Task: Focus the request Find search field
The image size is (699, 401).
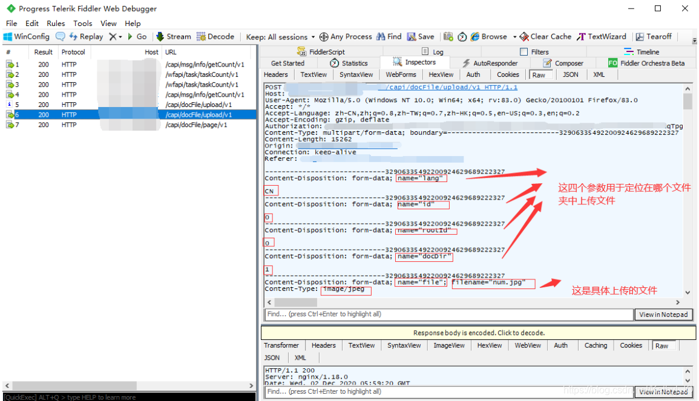Action: pos(449,314)
